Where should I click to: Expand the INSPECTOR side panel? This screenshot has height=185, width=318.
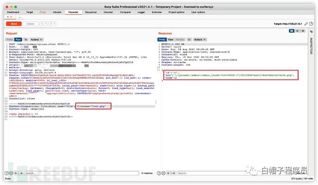pos(311,46)
